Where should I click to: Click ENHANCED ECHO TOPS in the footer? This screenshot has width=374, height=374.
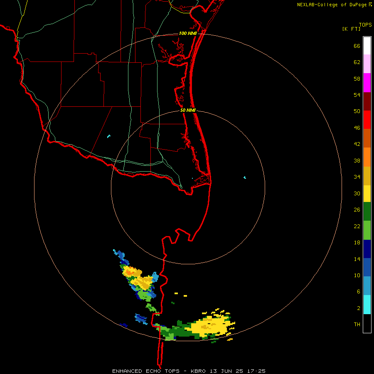[x=146, y=371]
